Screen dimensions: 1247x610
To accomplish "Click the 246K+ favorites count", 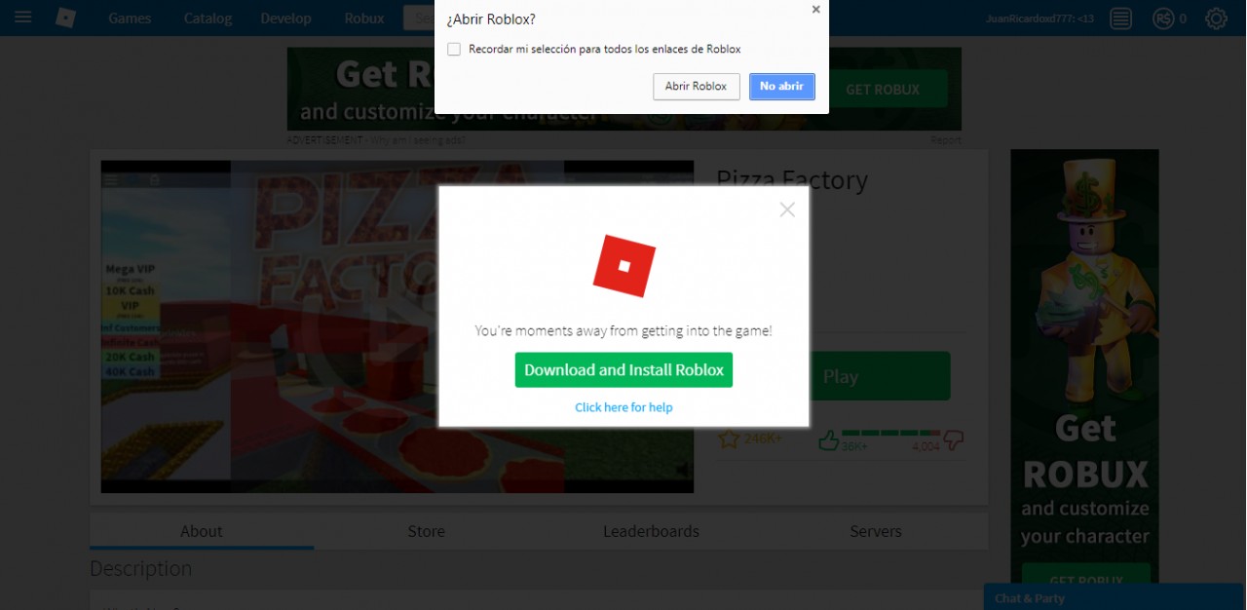I will click(762, 440).
